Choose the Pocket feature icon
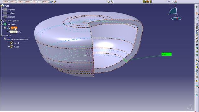This screenshot has width=199, height=112. [x=197, y=28]
